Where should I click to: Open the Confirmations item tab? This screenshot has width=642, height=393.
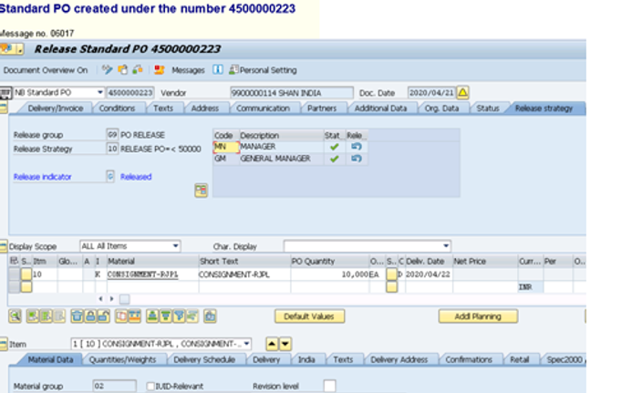469,359
